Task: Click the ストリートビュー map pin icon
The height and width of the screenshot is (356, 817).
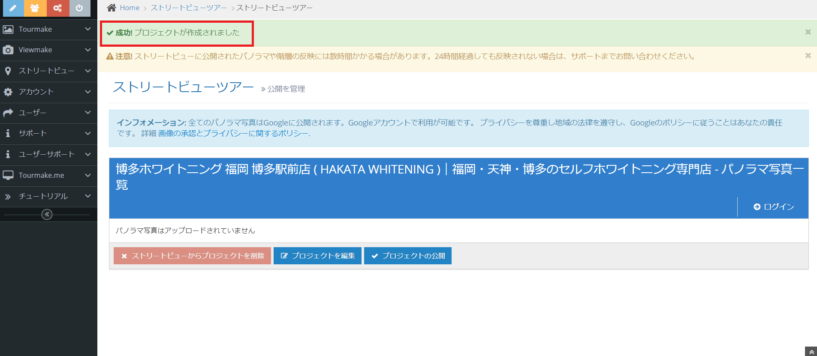Action: (8, 71)
